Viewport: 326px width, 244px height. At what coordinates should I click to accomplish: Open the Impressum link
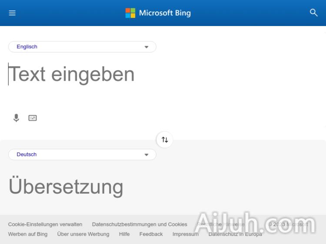pyautogui.click(x=185, y=234)
